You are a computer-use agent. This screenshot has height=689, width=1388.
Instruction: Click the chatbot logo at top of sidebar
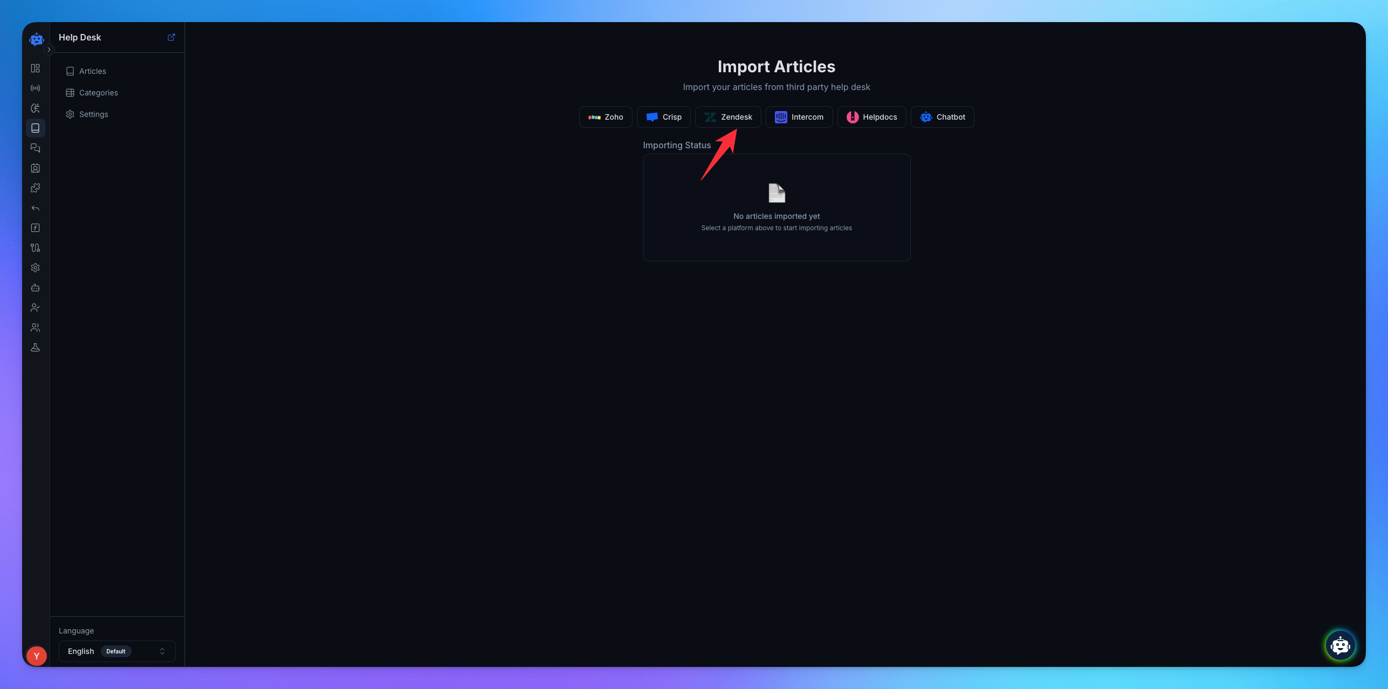click(x=36, y=39)
